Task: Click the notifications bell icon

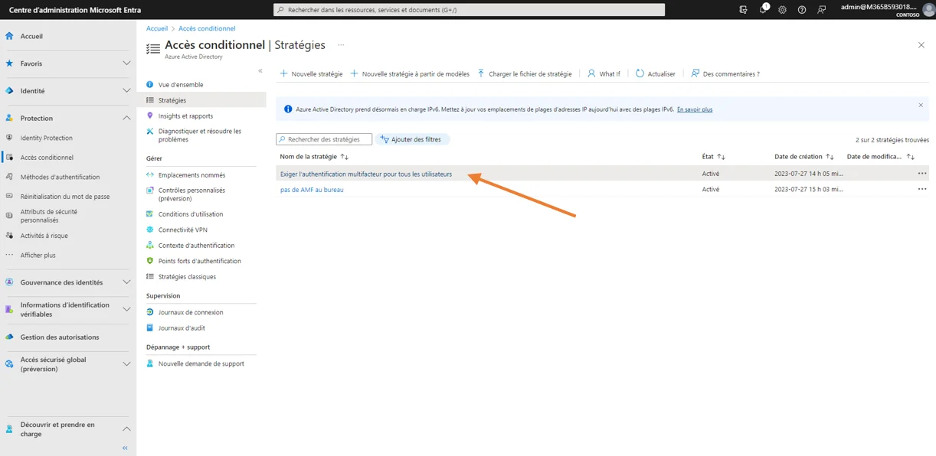Action: [763, 10]
